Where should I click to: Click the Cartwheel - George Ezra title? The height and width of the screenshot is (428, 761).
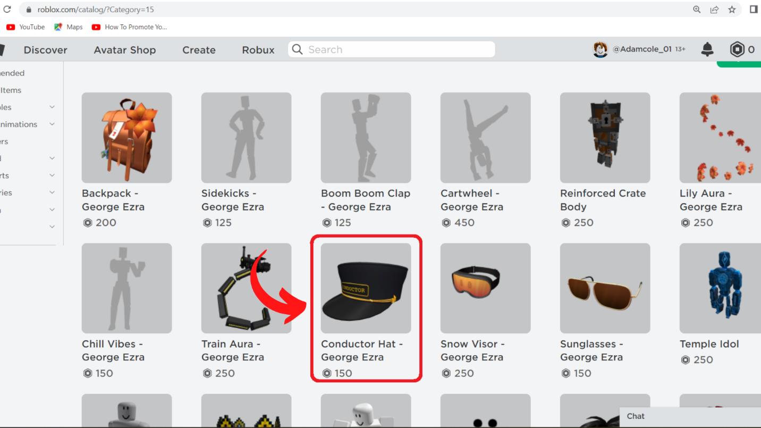[x=472, y=200]
